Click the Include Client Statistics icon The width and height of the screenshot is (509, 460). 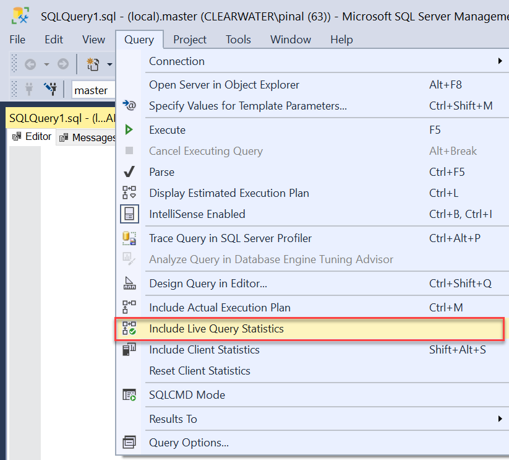coord(129,350)
